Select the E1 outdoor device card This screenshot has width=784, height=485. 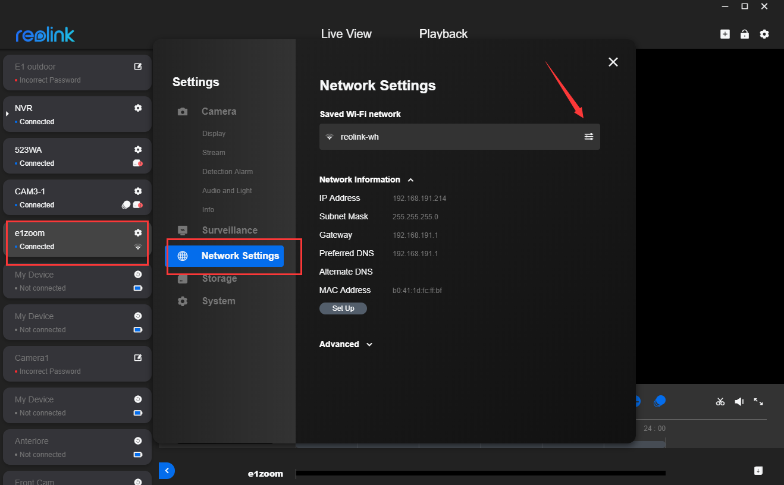pyautogui.click(x=77, y=73)
